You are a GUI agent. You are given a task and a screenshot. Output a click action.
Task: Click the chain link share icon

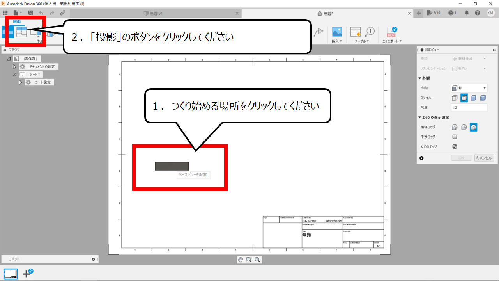(62, 13)
